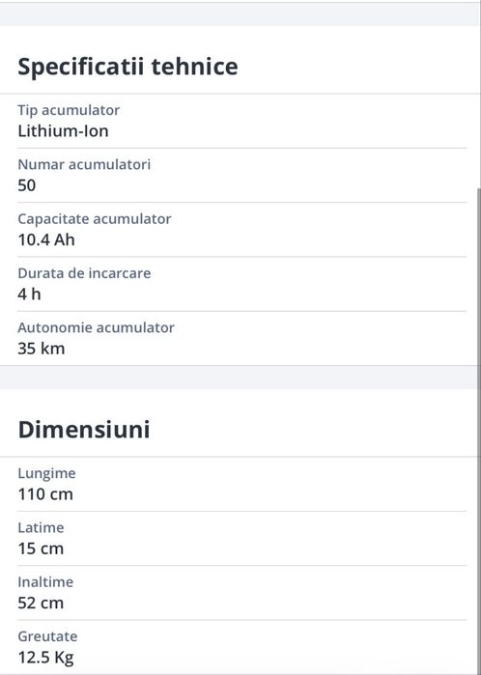Click the Lithium-Ion value
The image size is (481, 675).
[63, 131]
